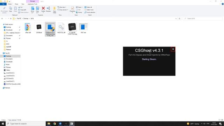Image resolution: width=224 pixels, height=126 pixels.
Task: Open the File tab
Action: [x=3, y=4]
